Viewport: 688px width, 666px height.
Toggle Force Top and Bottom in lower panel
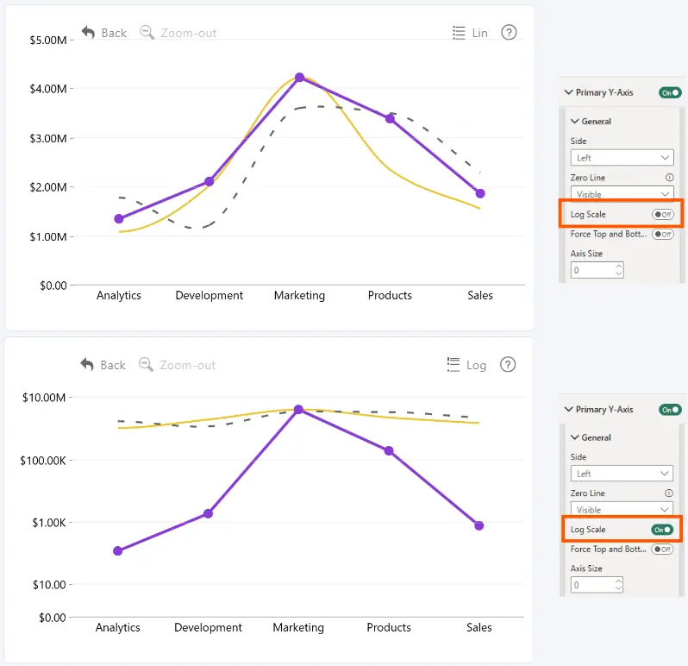point(662,550)
